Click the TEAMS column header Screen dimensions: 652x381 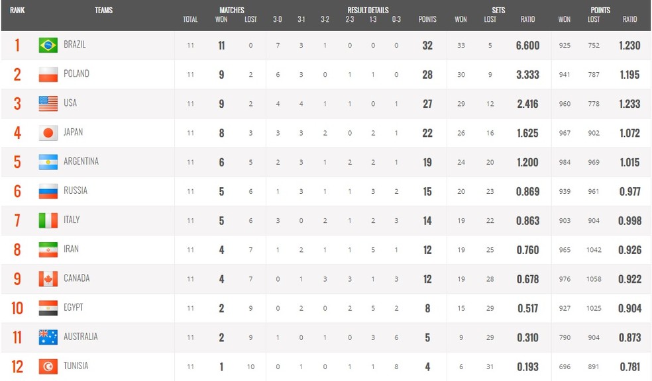tap(103, 11)
